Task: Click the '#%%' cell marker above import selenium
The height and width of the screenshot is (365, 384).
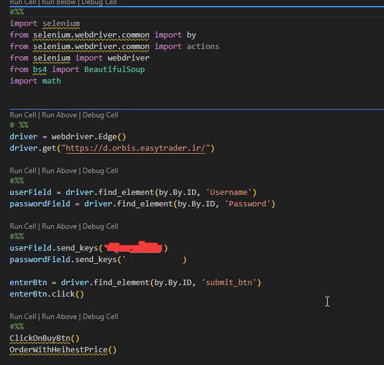Action: (x=17, y=12)
